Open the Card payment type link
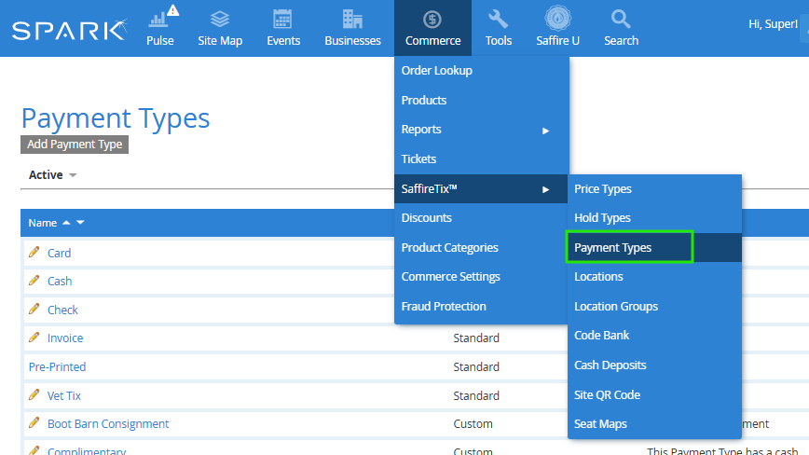Screen dimensions: 809x455 click(x=59, y=253)
